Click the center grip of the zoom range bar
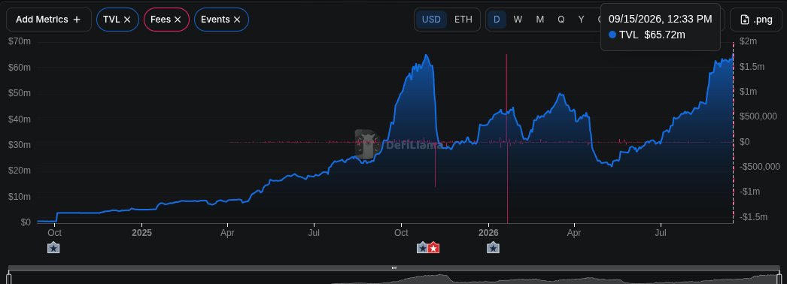This screenshot has width=787, height=284. (394, 268)
